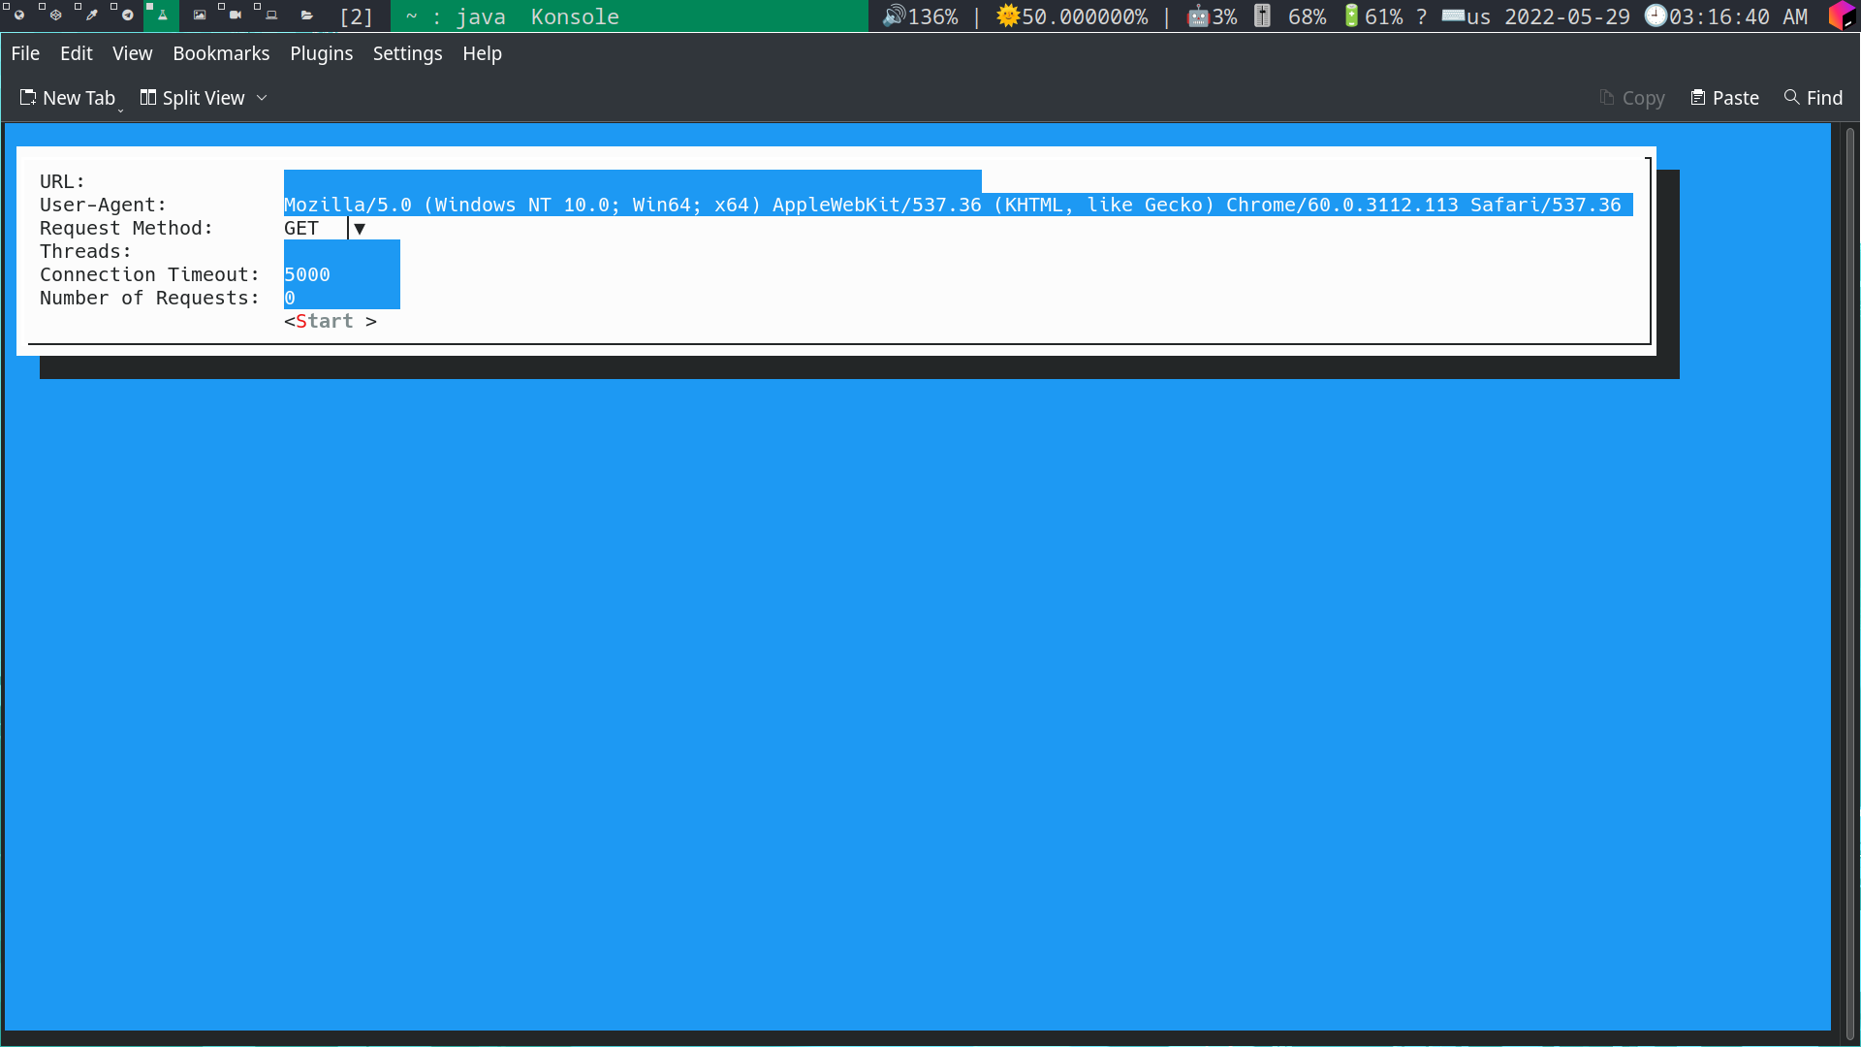Viewport: 1861px width, 1047px height.
Task: Click the Paste toolbar button
Action: (1724, 98)
